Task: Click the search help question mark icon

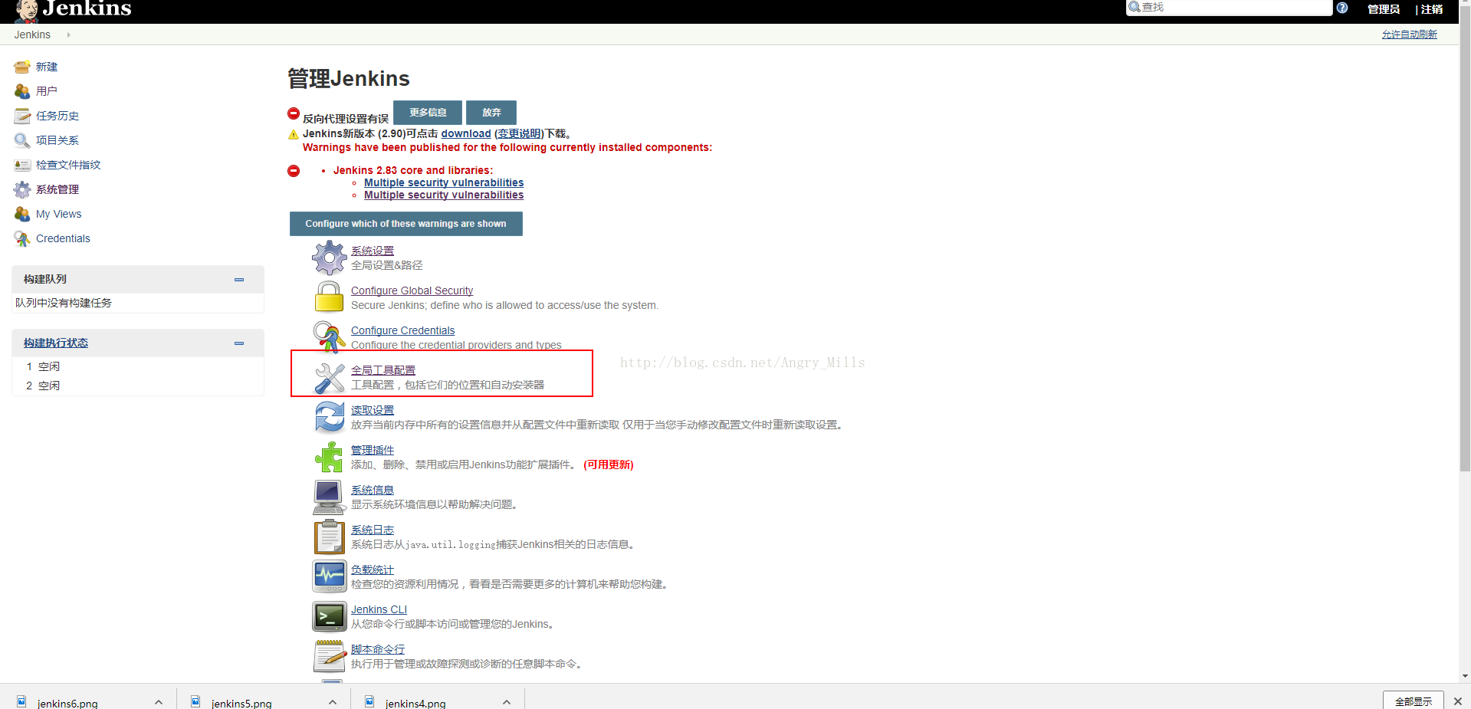Action: (x=1342, y=8)
